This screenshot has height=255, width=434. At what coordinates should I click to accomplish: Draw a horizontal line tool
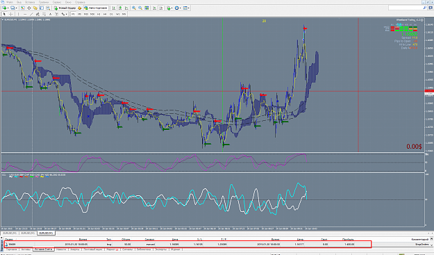tap(25, 14)
